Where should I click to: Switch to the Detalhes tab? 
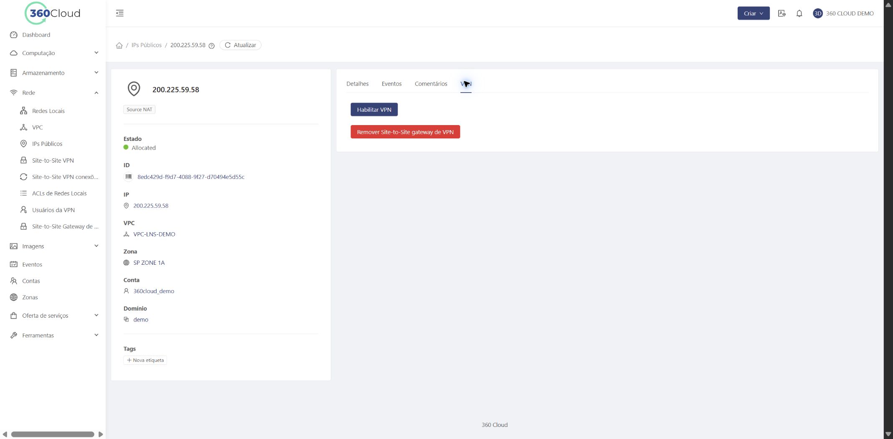[x=357, y=84]
